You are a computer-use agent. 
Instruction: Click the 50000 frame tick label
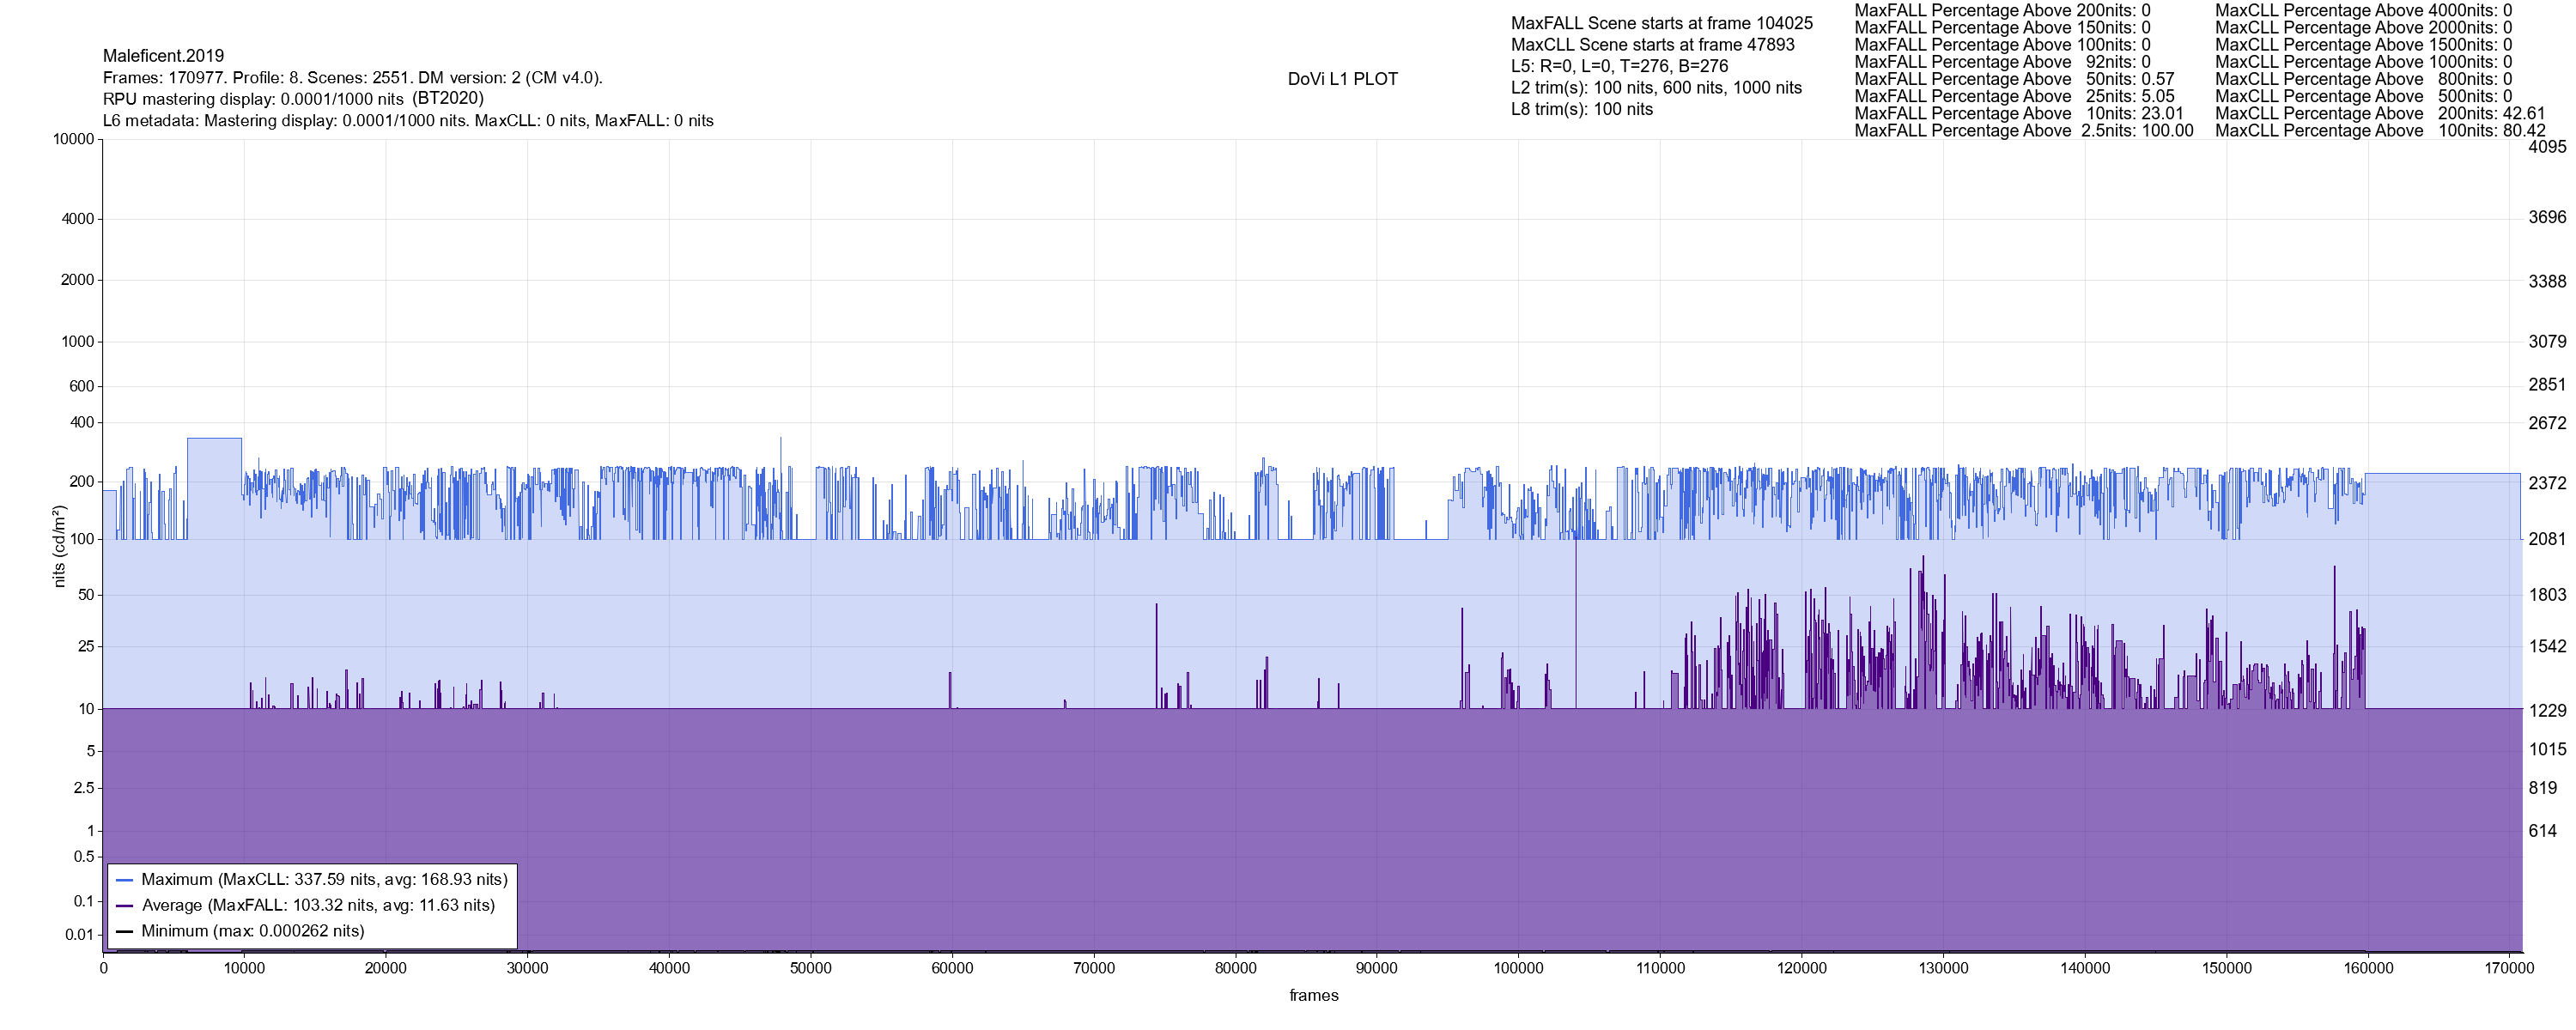pyautogui.click(x=810, y=968)
